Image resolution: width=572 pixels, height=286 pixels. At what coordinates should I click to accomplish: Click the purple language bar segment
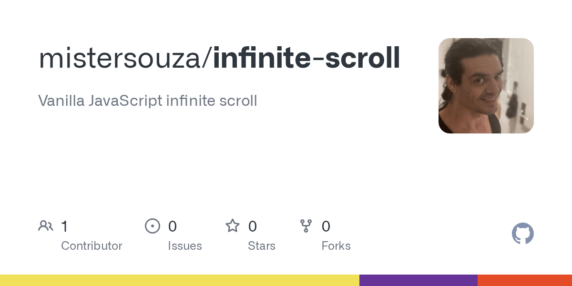(418, 280)
